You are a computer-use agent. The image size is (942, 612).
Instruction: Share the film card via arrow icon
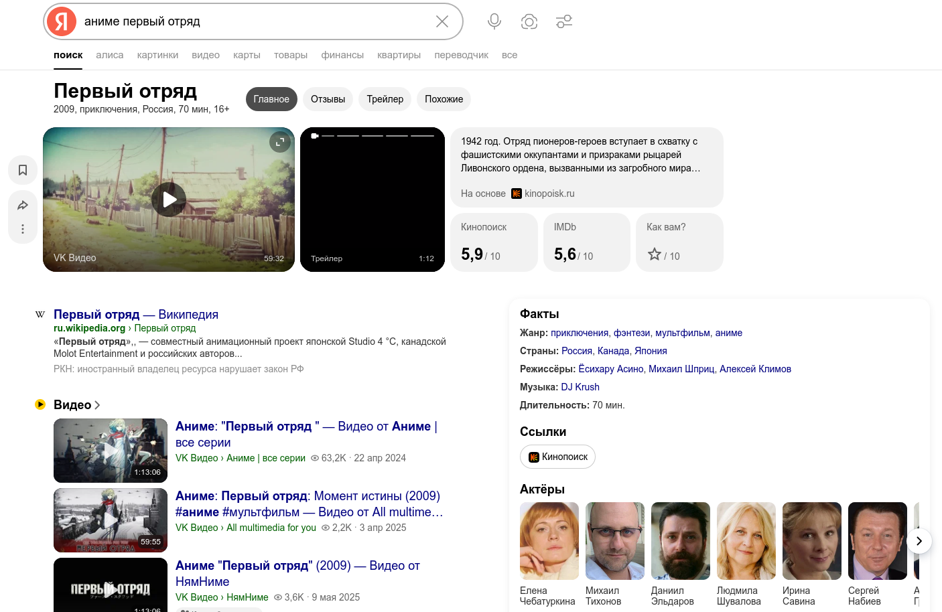23,205
